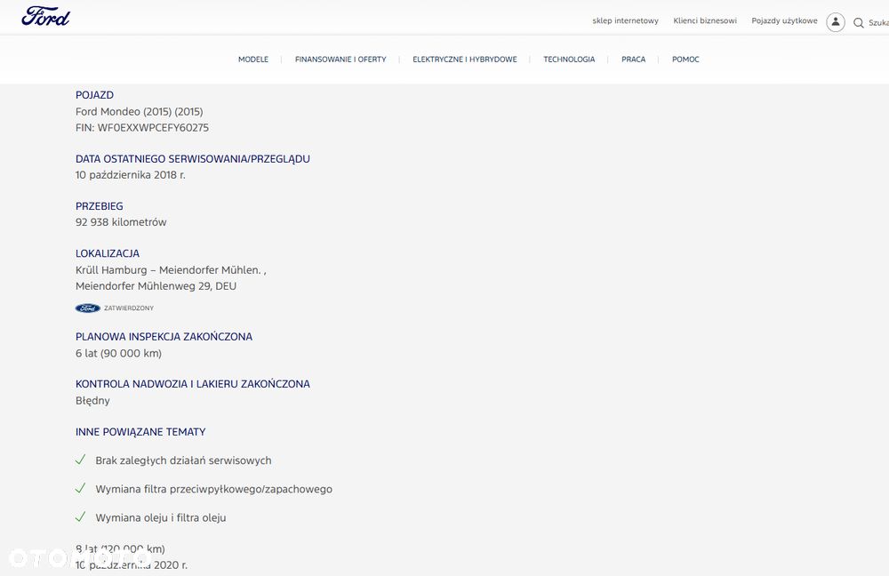Click the Ford approved badge oval
The height and width of the screenshot is (576, 889).
pos(88,308)
